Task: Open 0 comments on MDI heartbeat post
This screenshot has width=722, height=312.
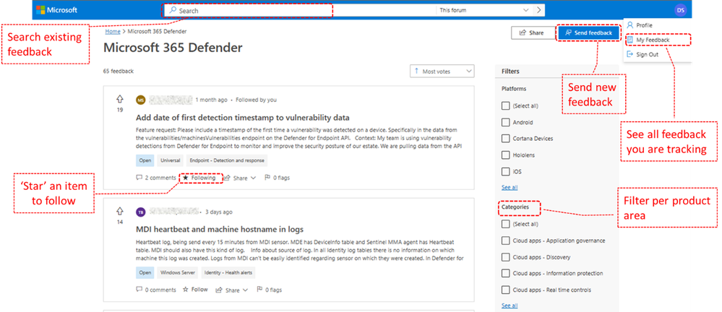Action: coord(156,290)
